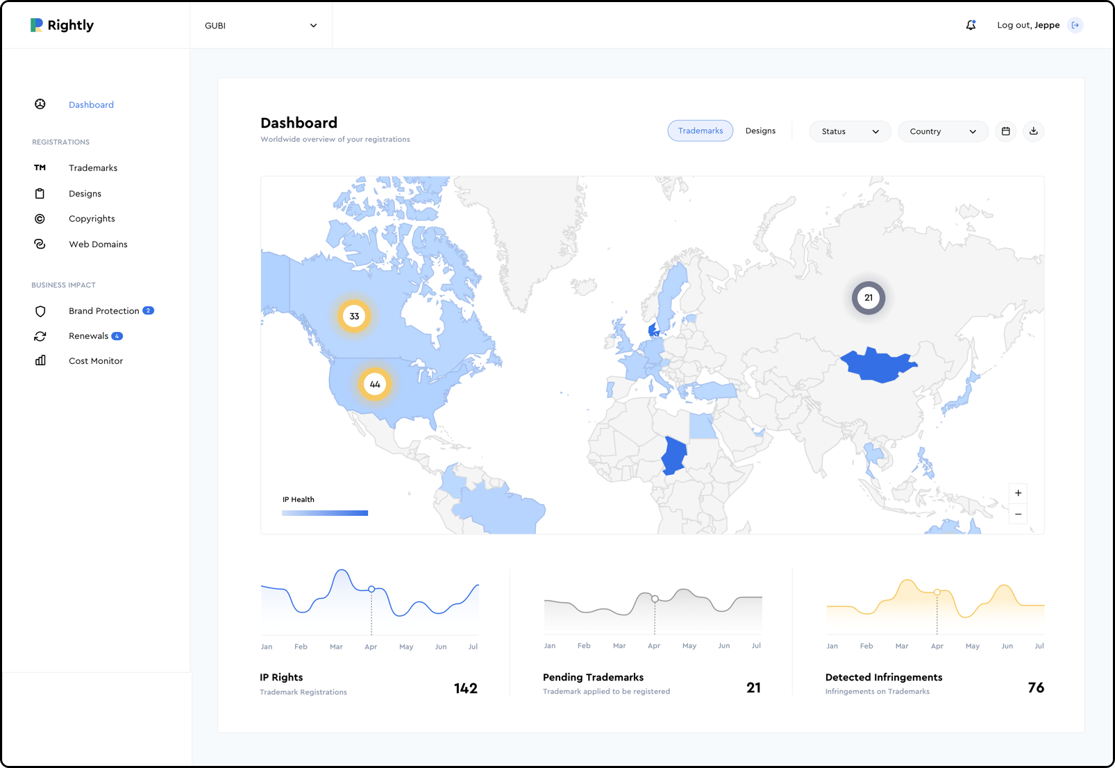Click the infringements count 76
Viewport: 1115px width, 768px height.
(1036, 687)
